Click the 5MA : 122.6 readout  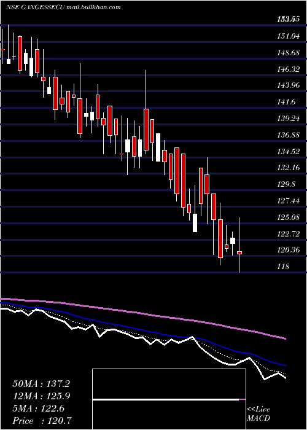[x=38, y=408]
